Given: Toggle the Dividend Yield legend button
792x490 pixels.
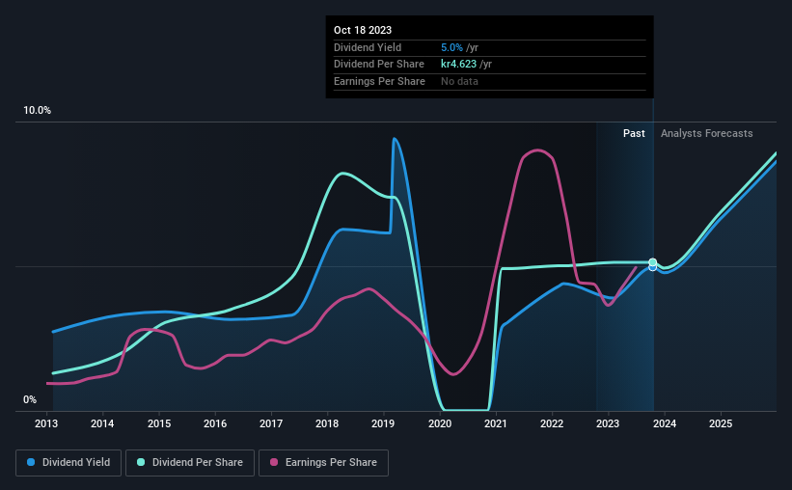Looking at the screenshot, I should 68,463.
